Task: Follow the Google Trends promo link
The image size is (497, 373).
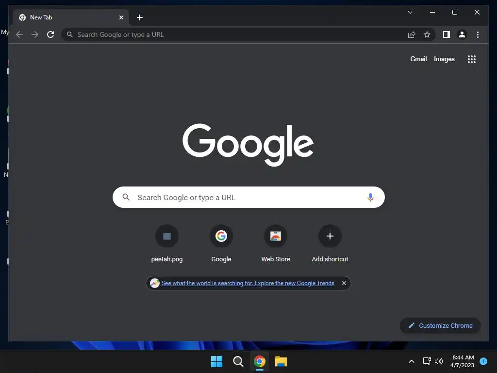Action: pos(248,283)
